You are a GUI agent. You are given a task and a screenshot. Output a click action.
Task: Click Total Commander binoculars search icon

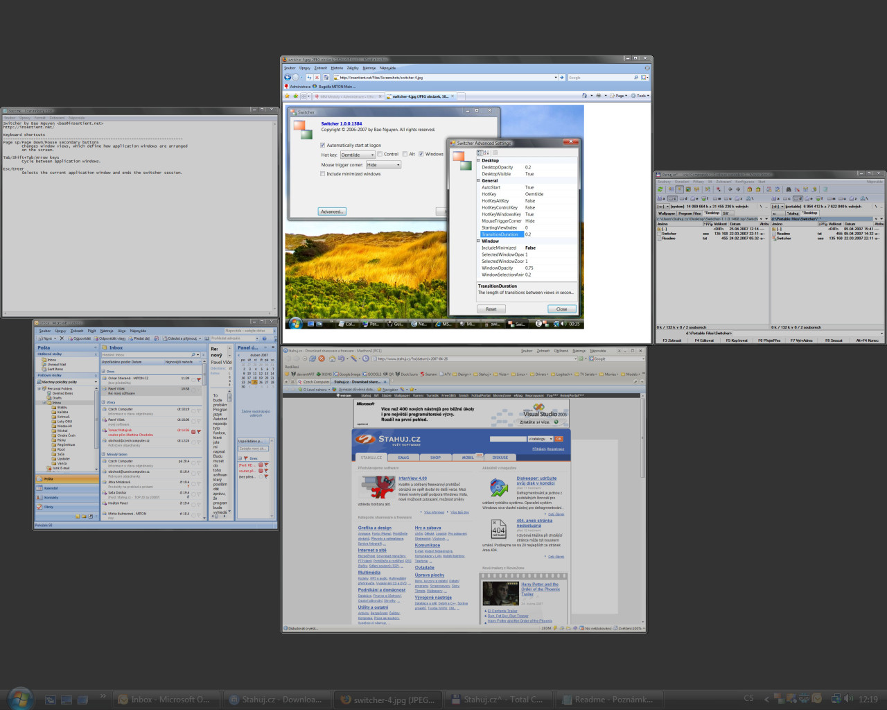coord(788,189)
